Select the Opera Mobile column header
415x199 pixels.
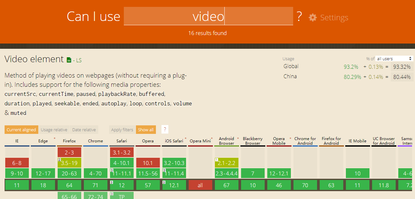[x=279, y=141]
